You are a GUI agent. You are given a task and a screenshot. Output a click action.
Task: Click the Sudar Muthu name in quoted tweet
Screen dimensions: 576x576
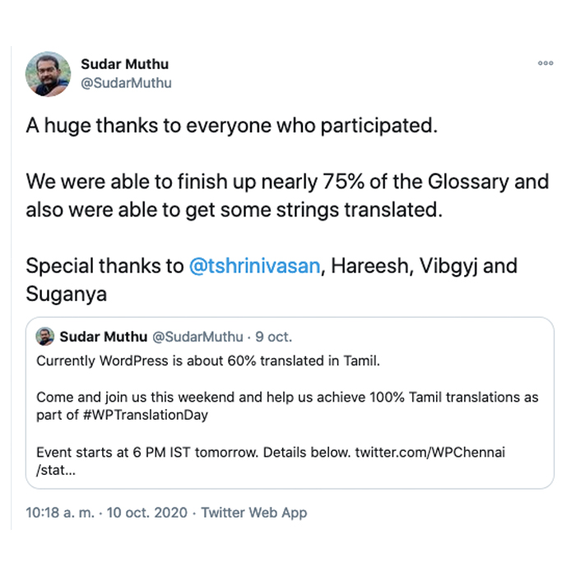[103, 337]
